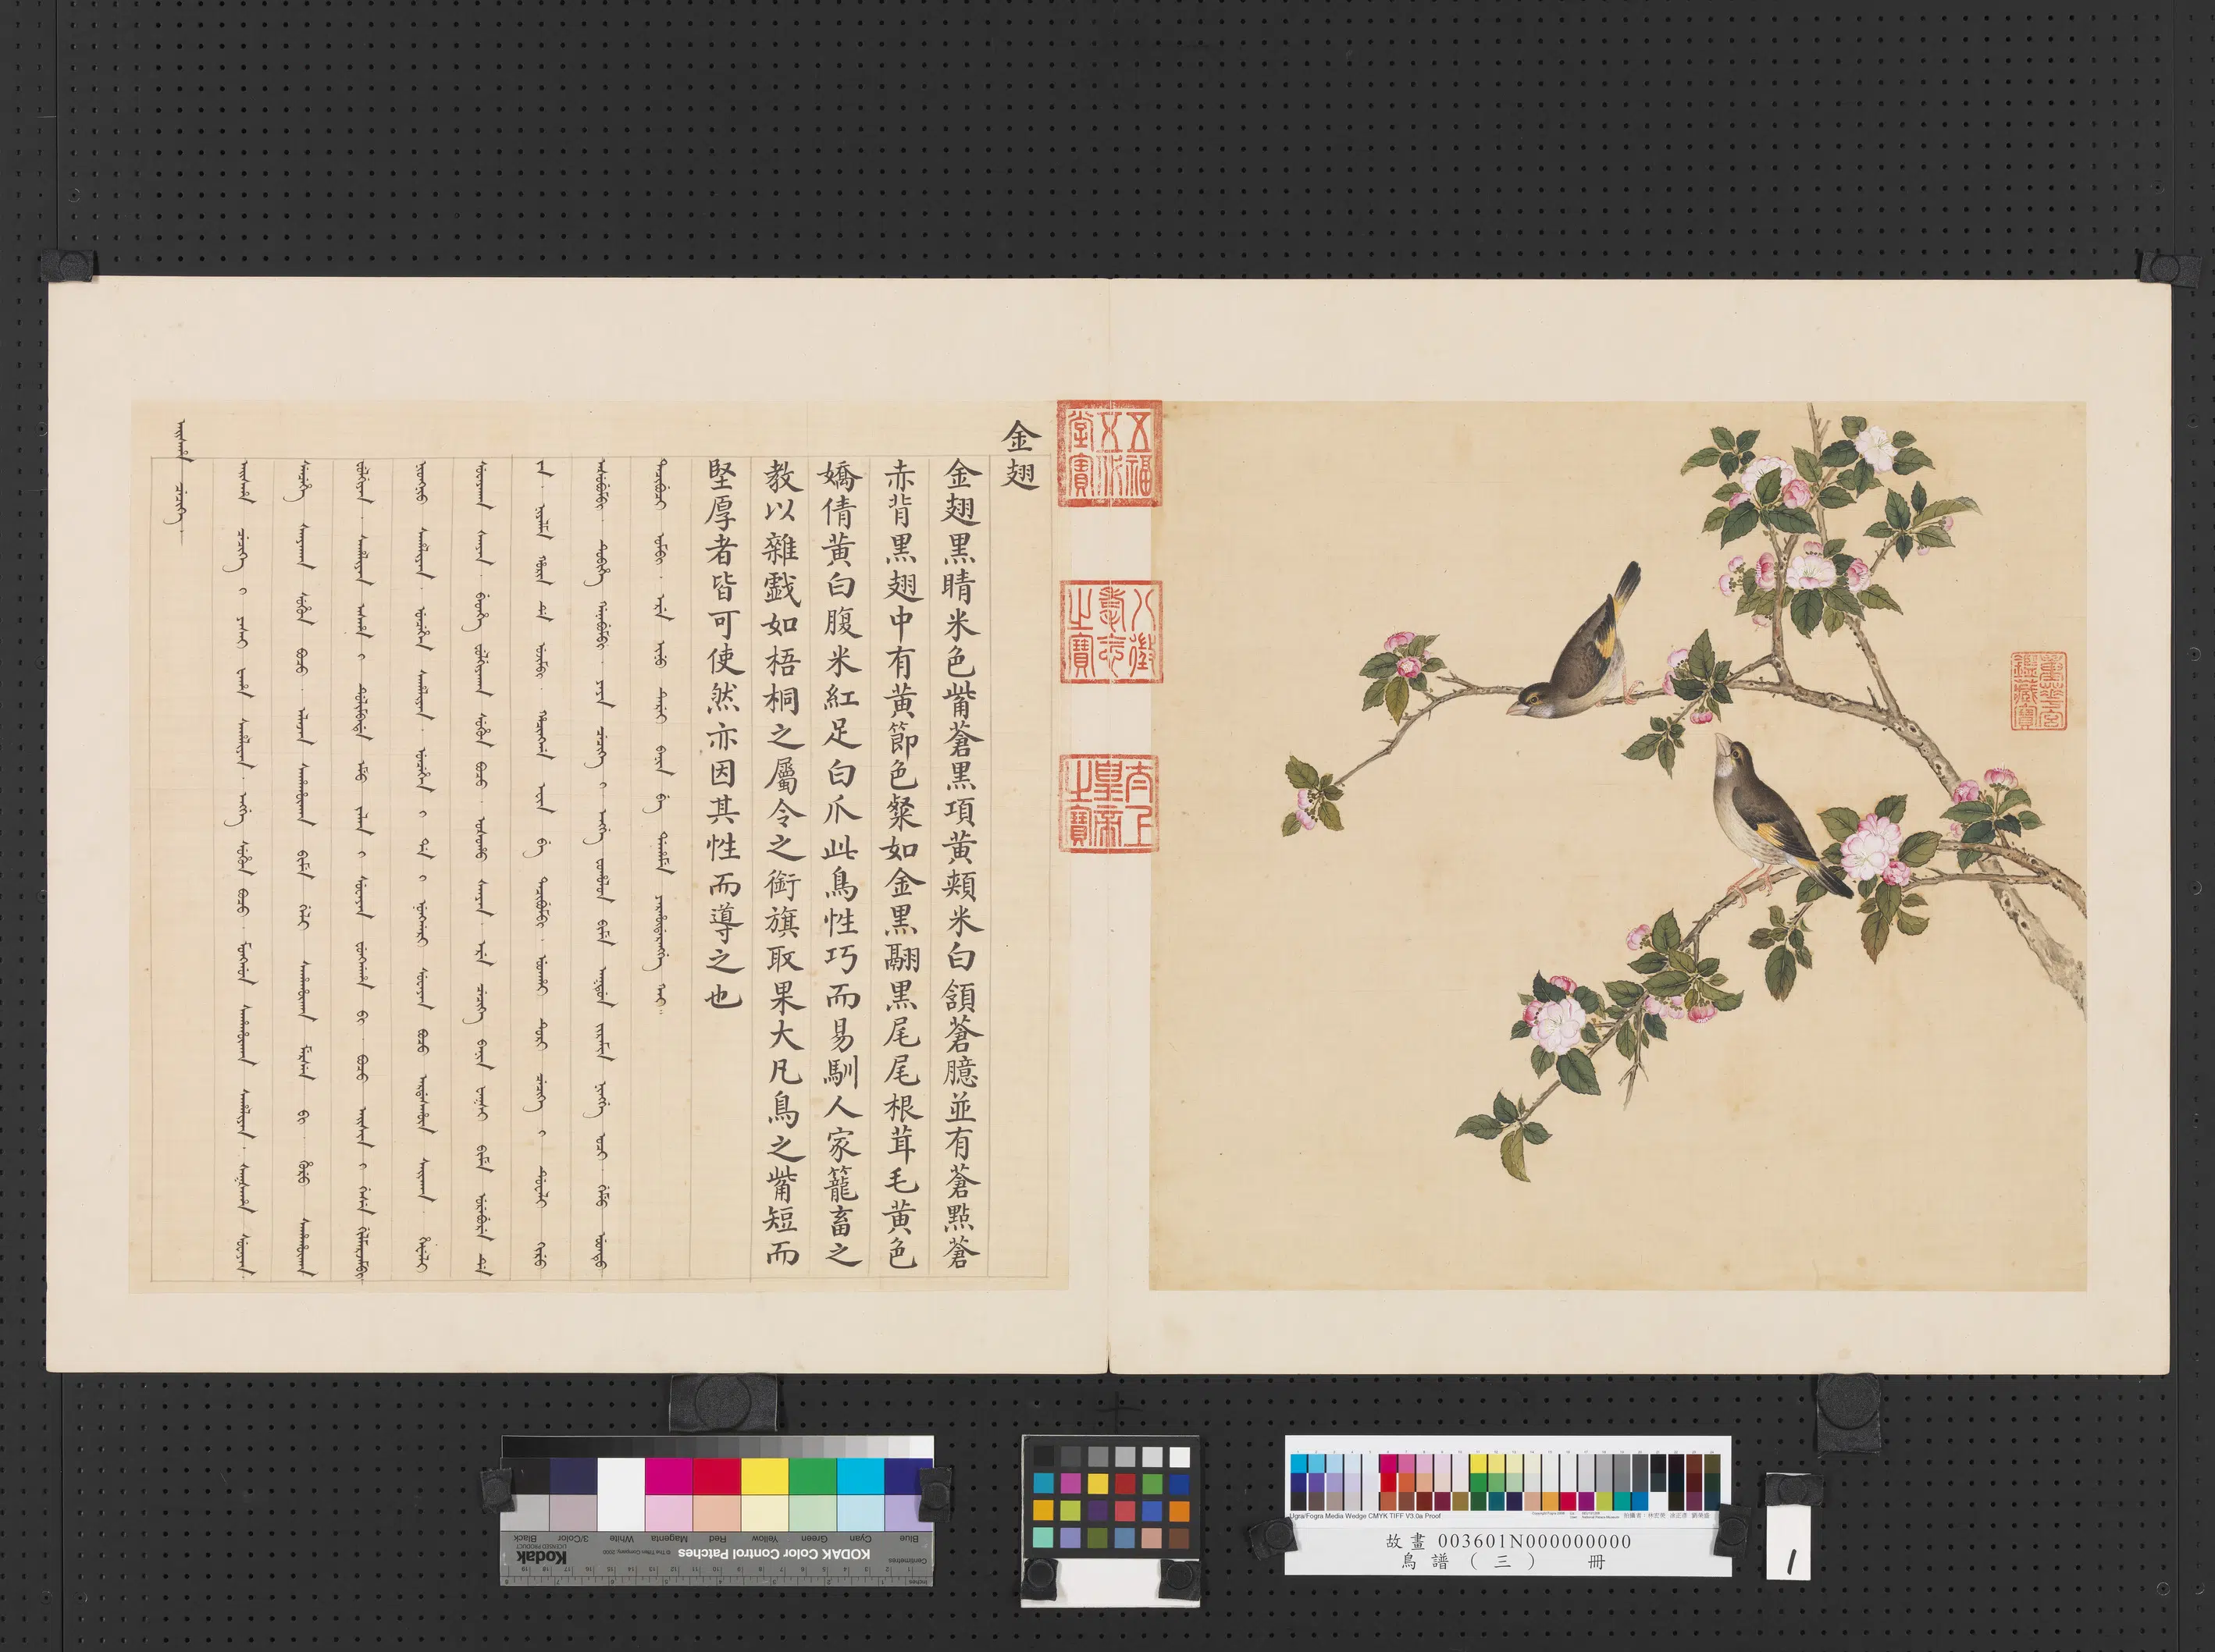2215x1652 pixels.
Task: Click the Ugra/Fogra Media Wedge caption
Action: tap(1365, 1516)
